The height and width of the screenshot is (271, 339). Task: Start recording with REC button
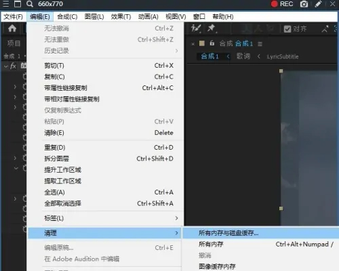point(282,4)
